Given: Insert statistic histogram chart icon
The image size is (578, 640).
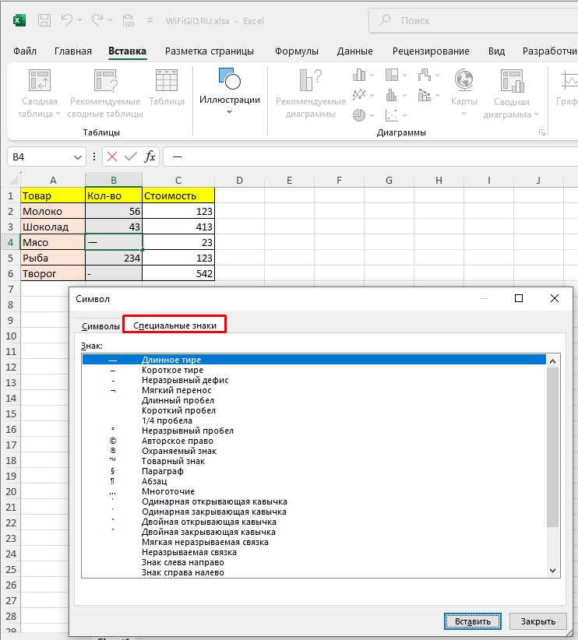Looking at the screenshot, I should [x=392, y=95].
